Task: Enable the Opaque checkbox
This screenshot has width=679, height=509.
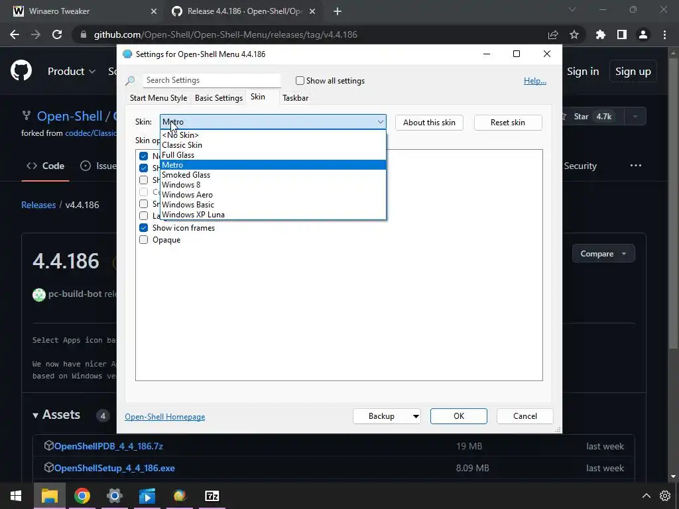Action: pyautogui.click(x=143, y=240)
